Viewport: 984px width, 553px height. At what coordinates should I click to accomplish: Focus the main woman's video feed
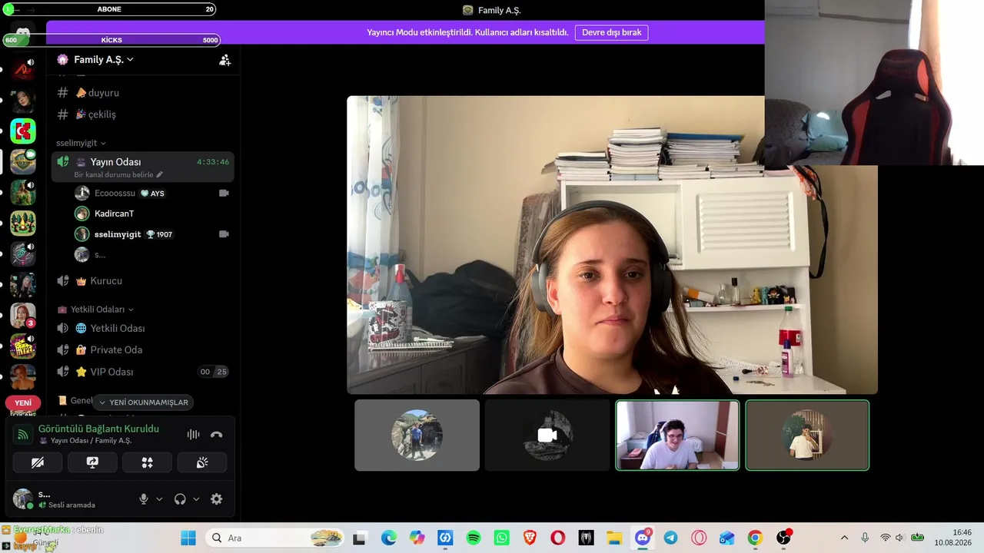(612, 245)
